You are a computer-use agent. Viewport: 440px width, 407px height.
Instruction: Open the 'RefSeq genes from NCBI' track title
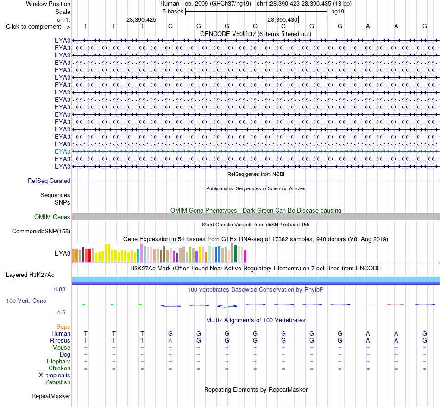tap(256, 174)
